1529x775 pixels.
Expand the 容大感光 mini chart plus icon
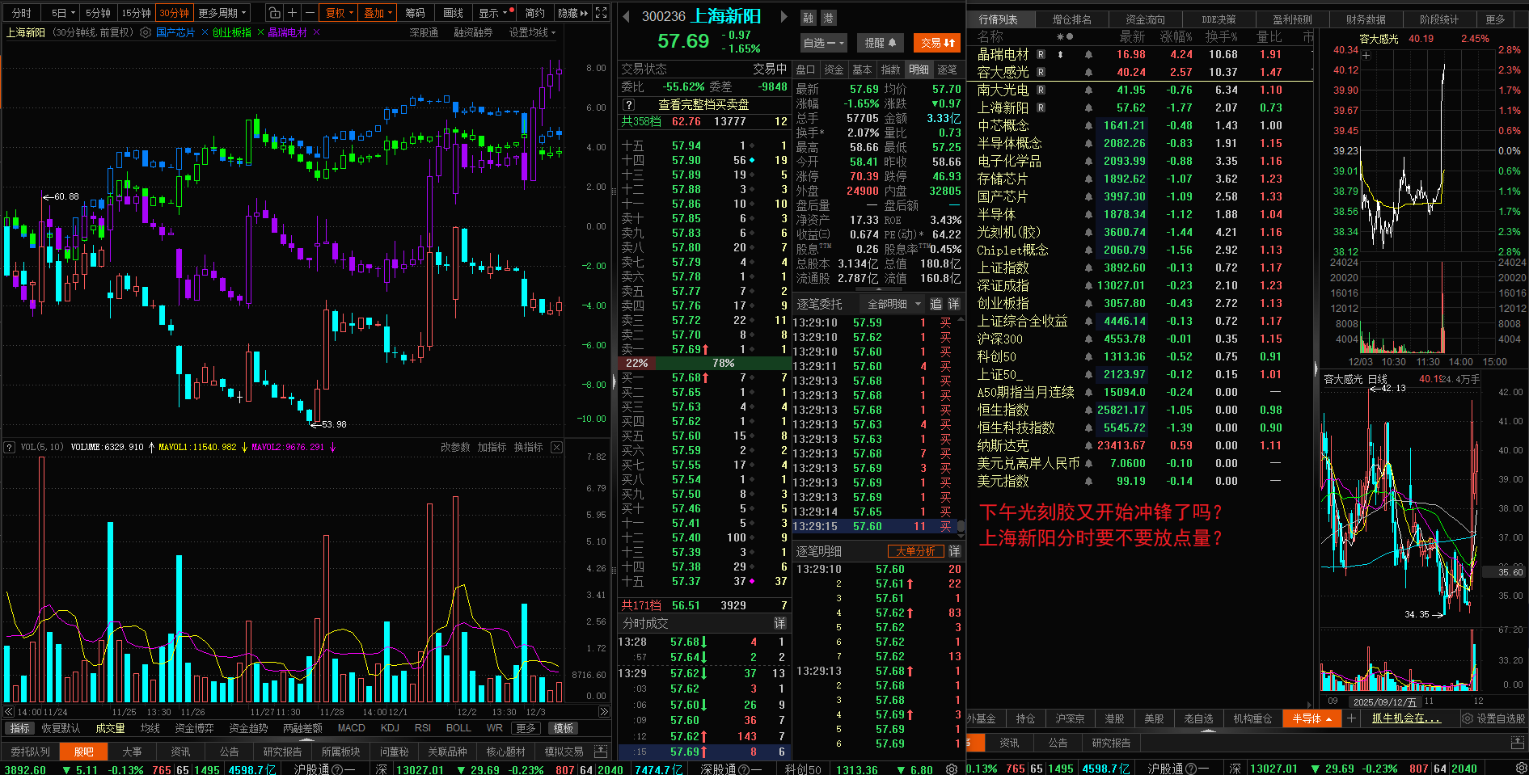(1366, 56)
